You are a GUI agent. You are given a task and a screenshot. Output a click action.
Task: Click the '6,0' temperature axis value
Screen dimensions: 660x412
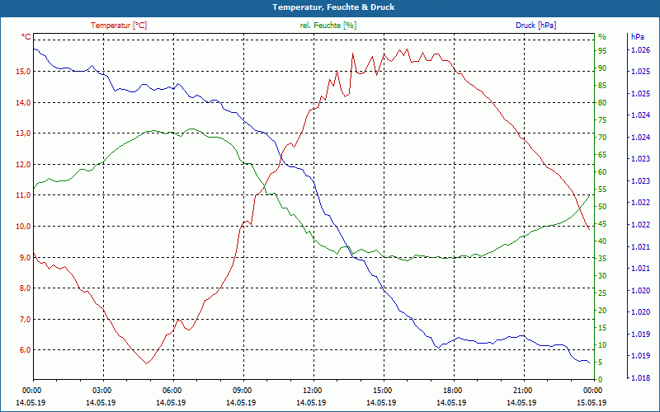(x=26, y=349)
